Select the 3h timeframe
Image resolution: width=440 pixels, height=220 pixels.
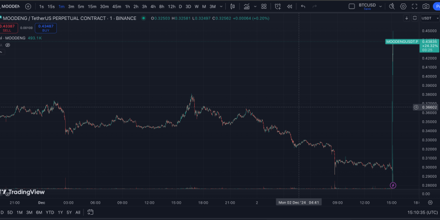tap(144, 6)
